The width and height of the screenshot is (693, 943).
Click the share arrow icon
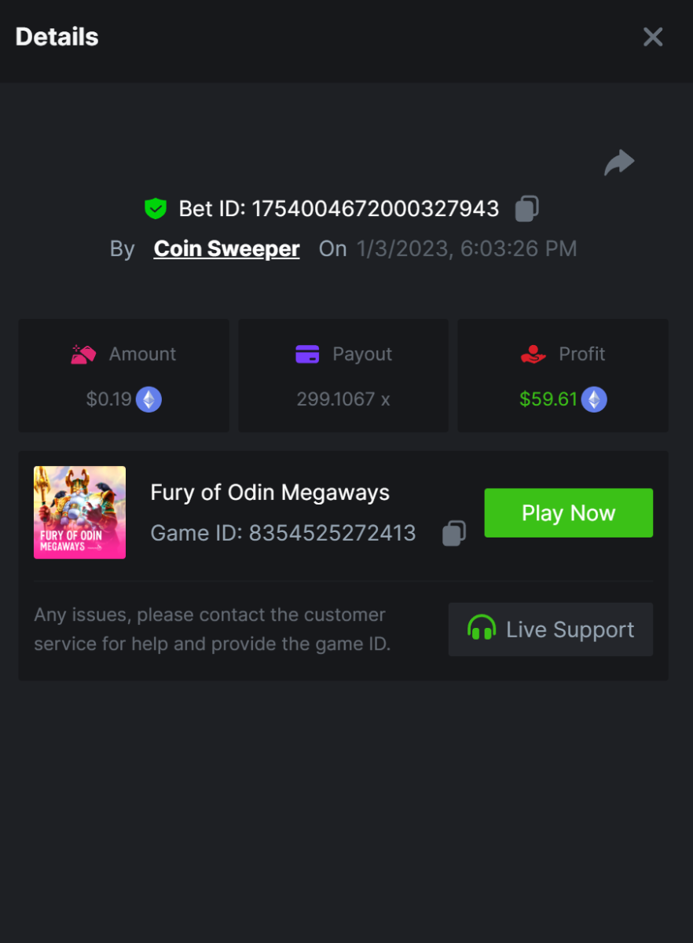point(619,163)
